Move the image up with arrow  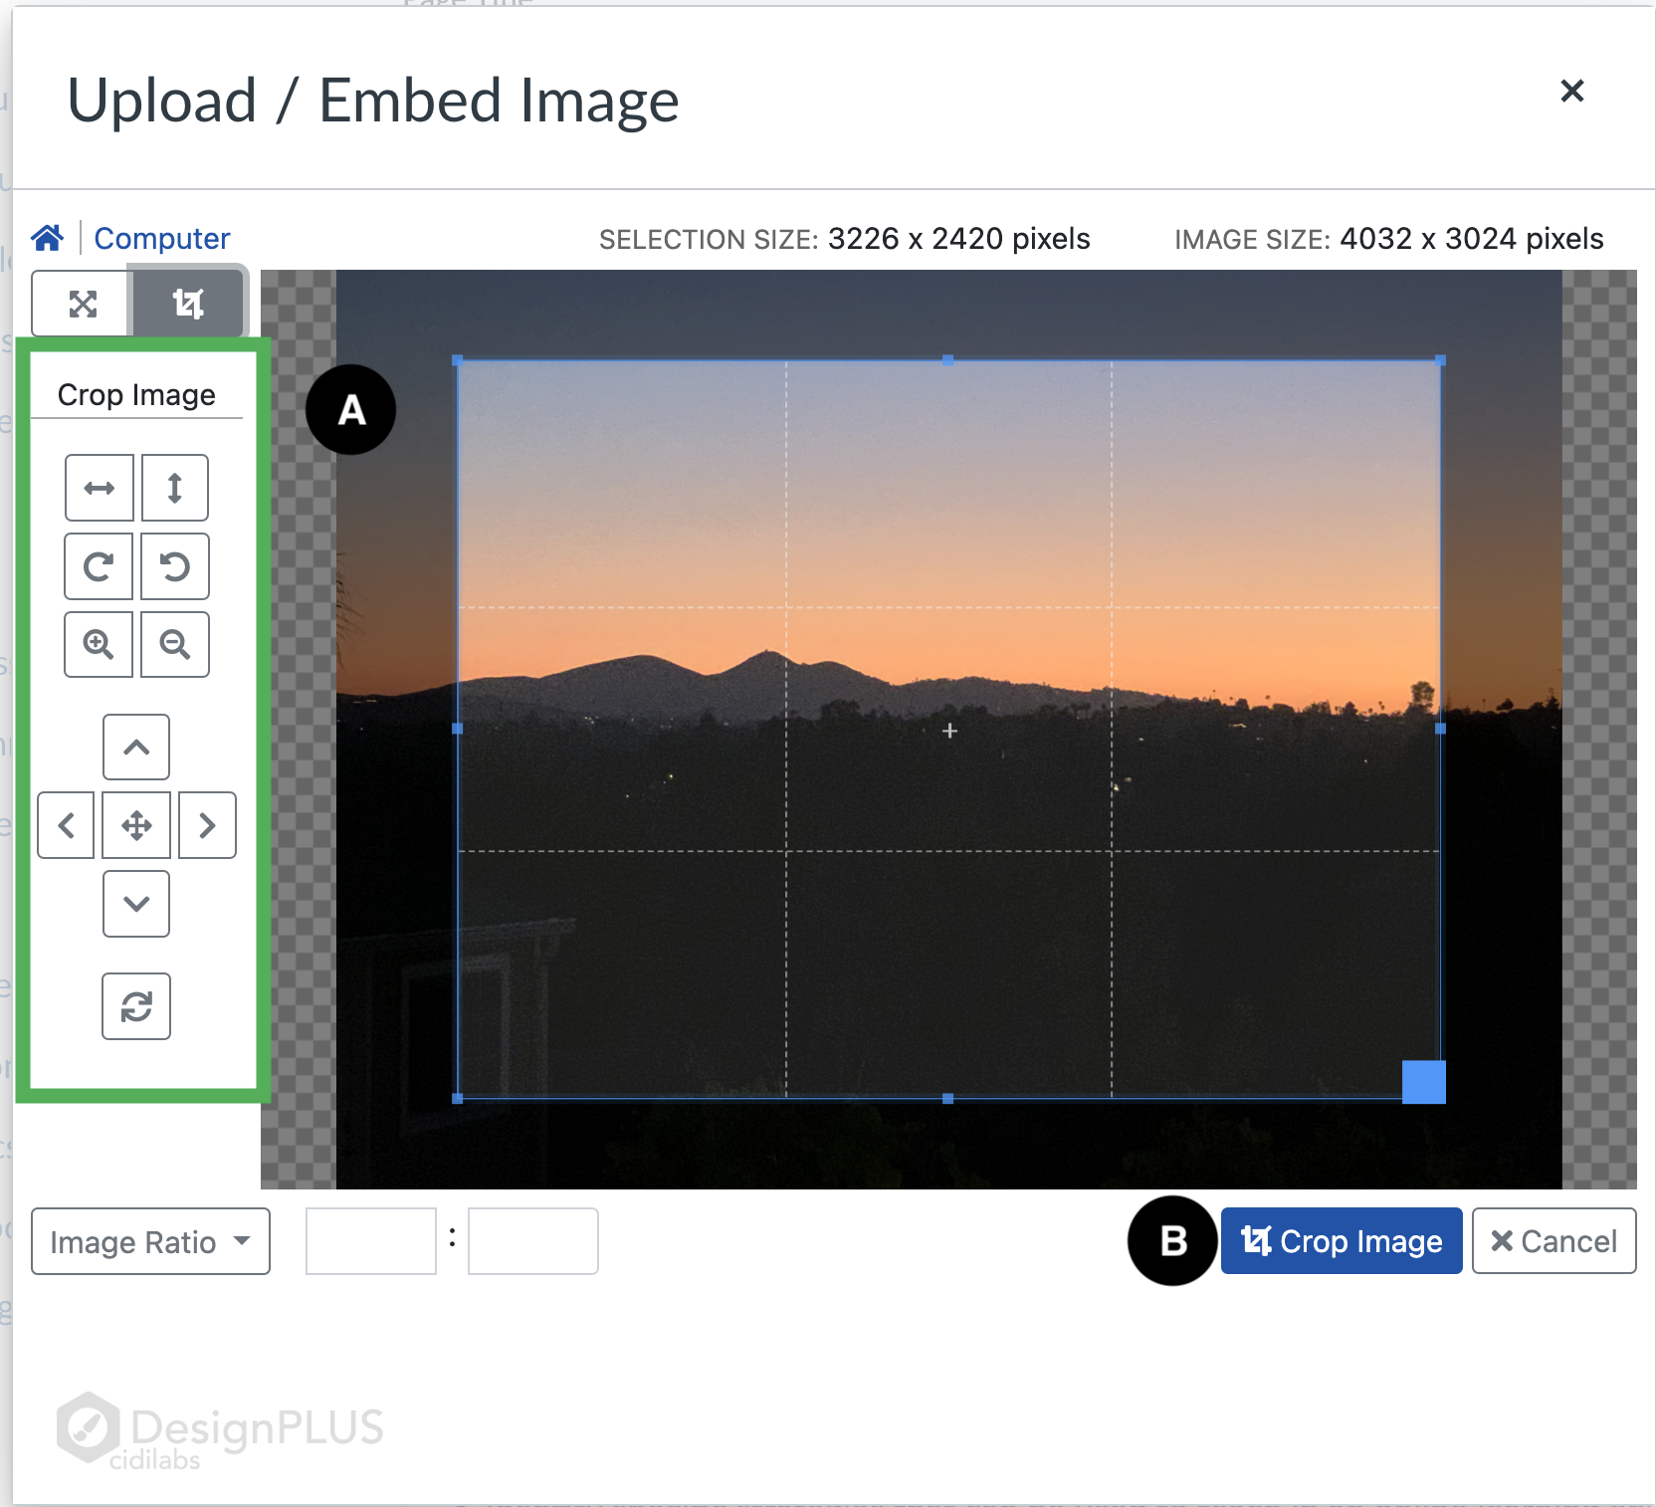[136, 747]
